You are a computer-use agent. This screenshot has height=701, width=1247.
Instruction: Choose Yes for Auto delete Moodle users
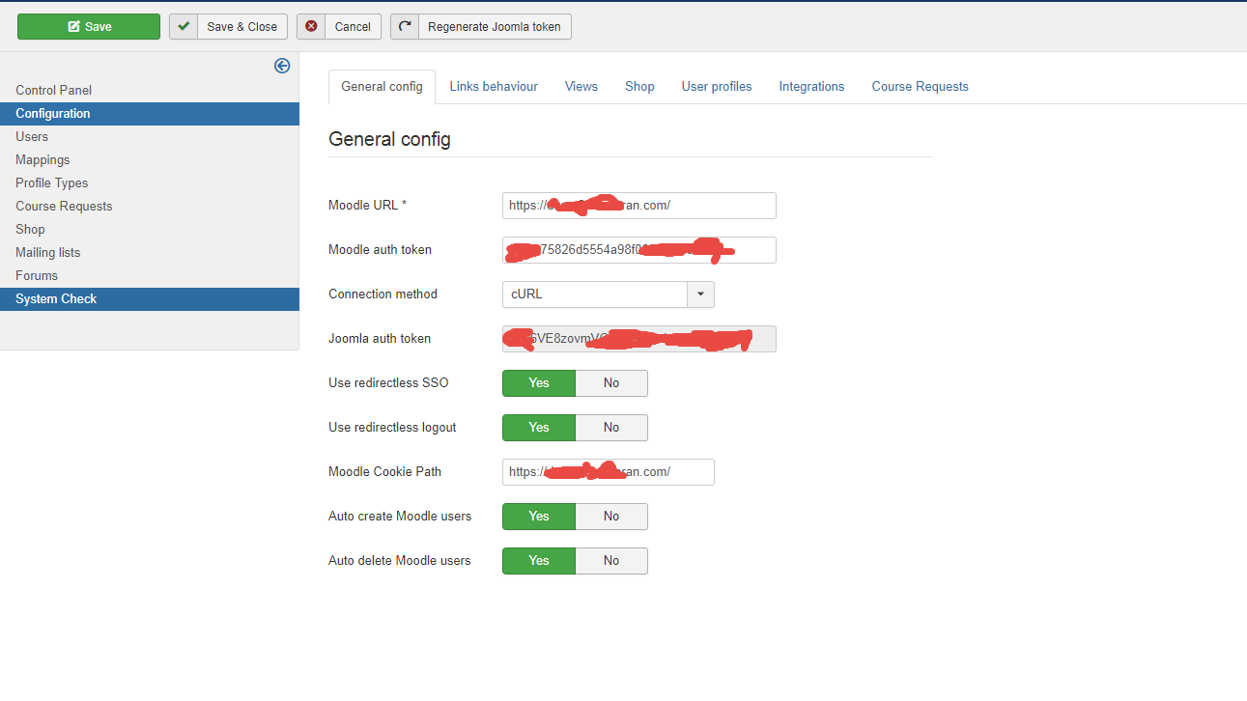point(539,561)
